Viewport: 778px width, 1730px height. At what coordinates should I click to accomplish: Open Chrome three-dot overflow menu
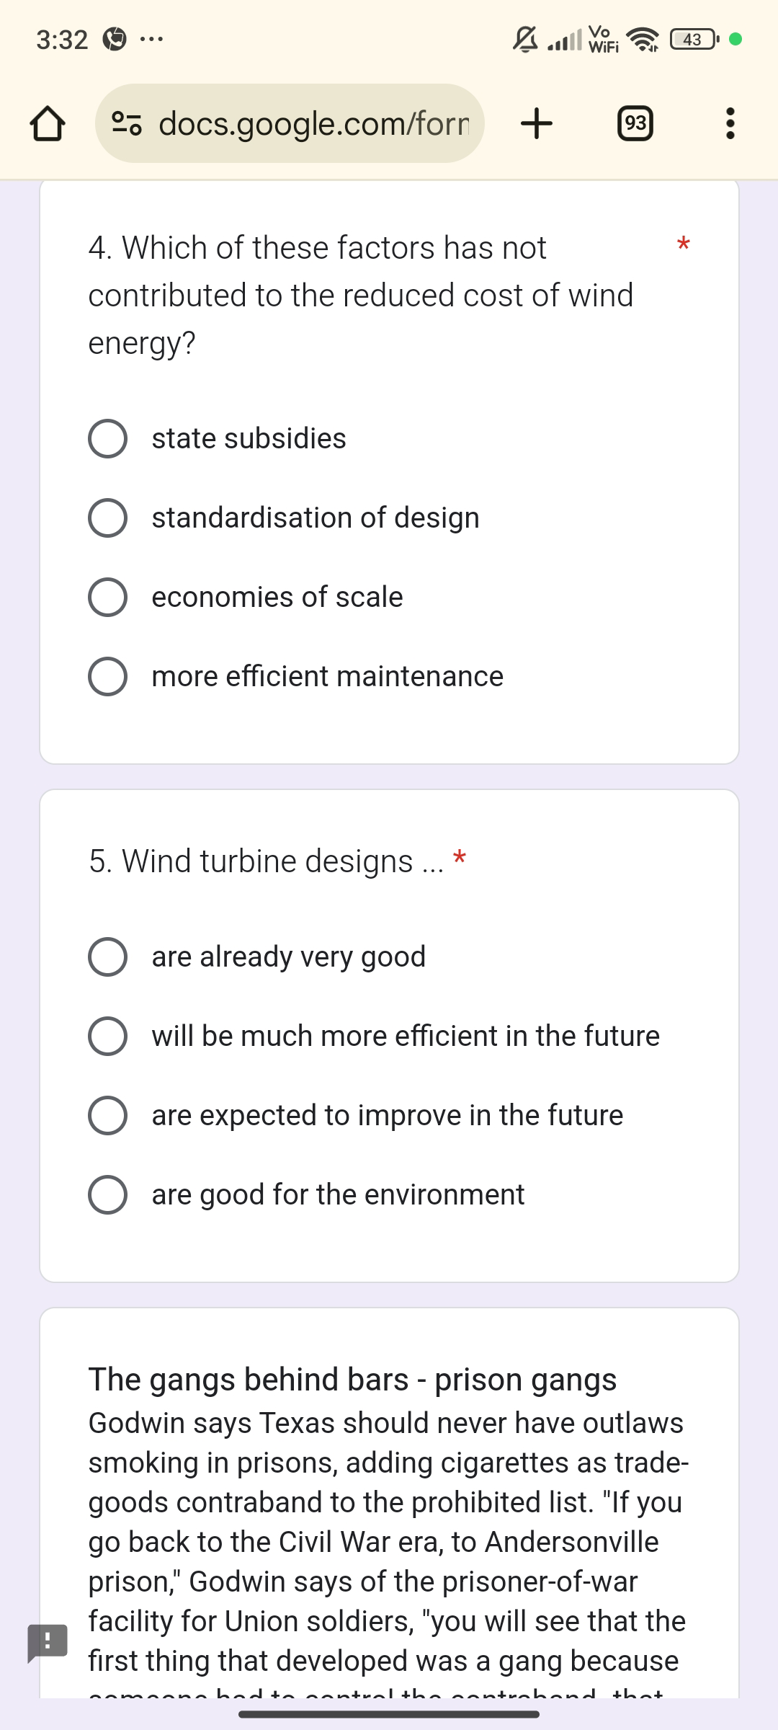click(730, 124)
